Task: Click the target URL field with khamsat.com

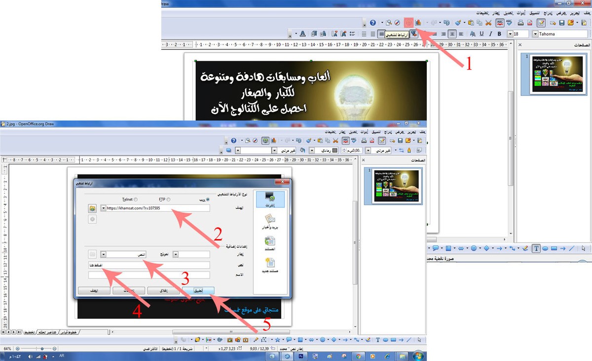Action: (x=158, y=208)
